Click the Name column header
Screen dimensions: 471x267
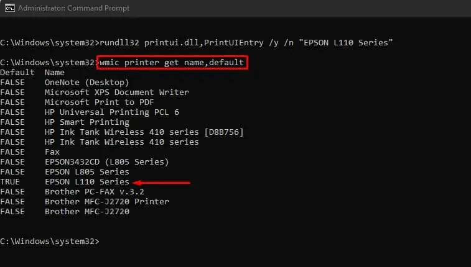[55, 73]
